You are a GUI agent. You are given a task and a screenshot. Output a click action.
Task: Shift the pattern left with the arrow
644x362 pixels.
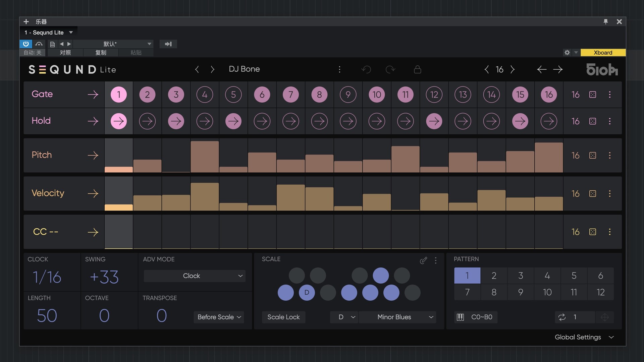point(542,69)
